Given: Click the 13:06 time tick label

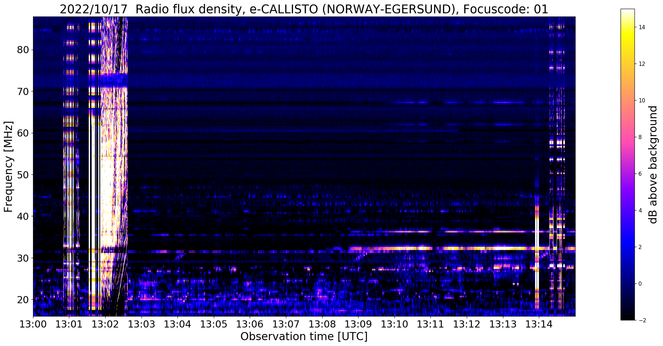Looking at the screenshot, I should coord(250,324).
